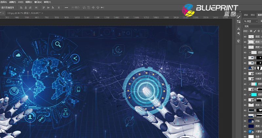Image resolution: width=262 pixels, height=138 pixels.
Task: Click align horizontal centers icon
Action: pos(26,8)
